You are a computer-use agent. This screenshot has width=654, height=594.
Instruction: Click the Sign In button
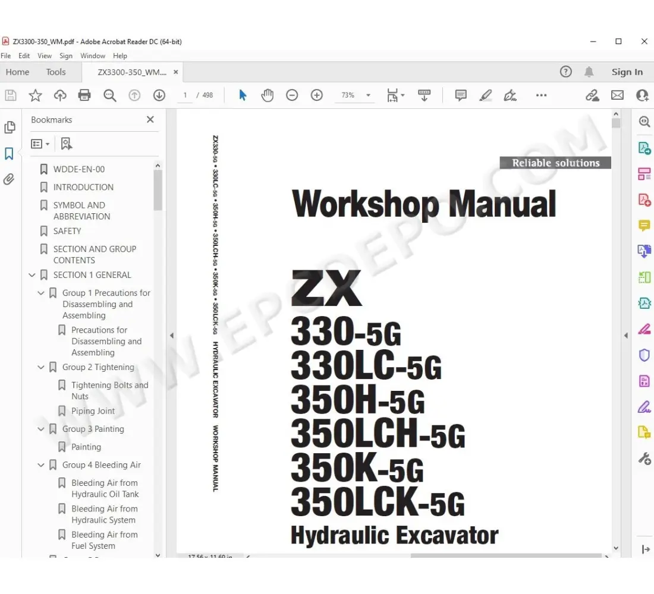pyautogui.click(x=627, y=72)
